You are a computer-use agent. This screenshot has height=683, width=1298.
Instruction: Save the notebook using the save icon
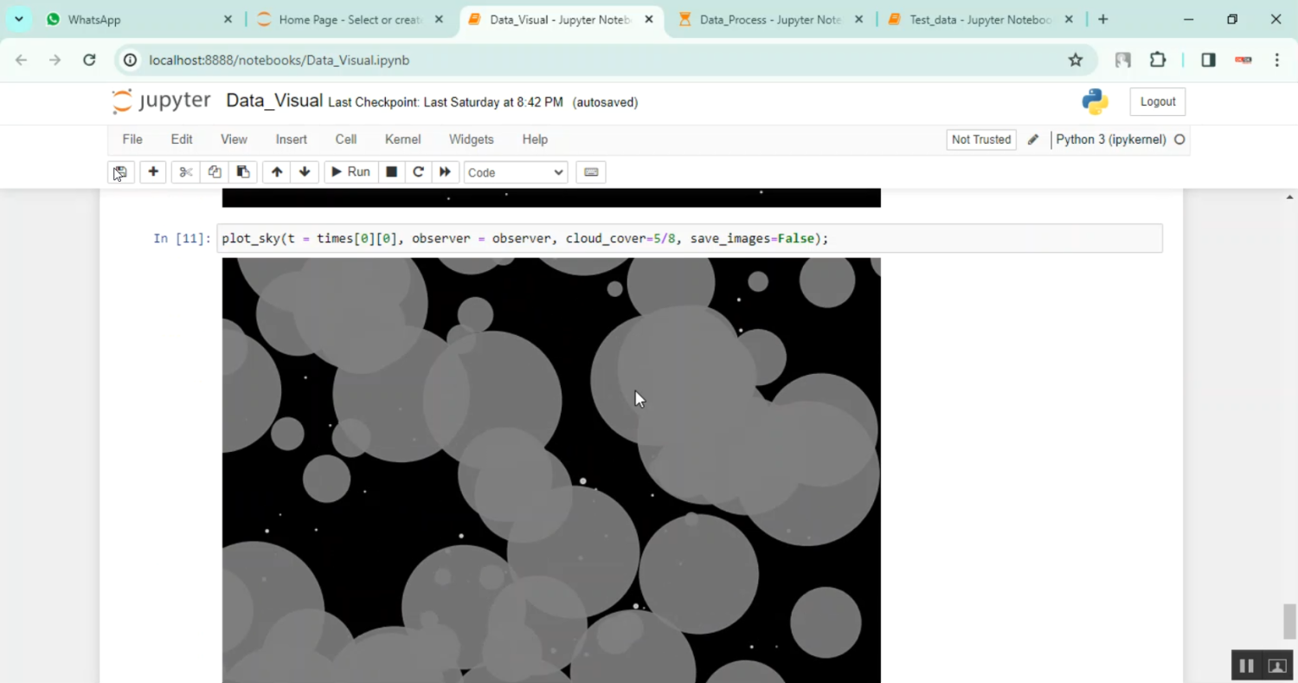click(x=120, y=171)
